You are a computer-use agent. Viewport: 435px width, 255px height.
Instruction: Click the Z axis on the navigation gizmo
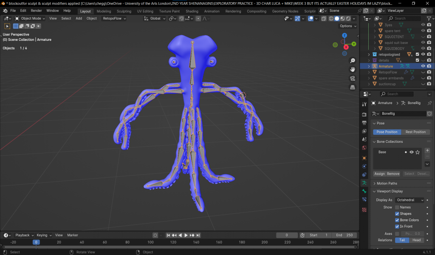point(345,36)
